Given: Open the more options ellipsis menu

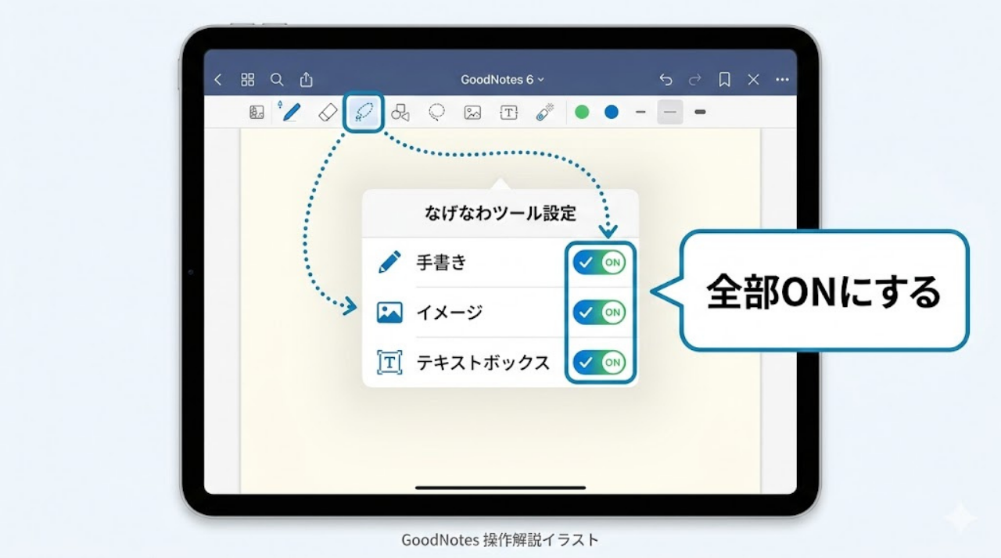Looking at the screenshot, I should pos(782,79).
